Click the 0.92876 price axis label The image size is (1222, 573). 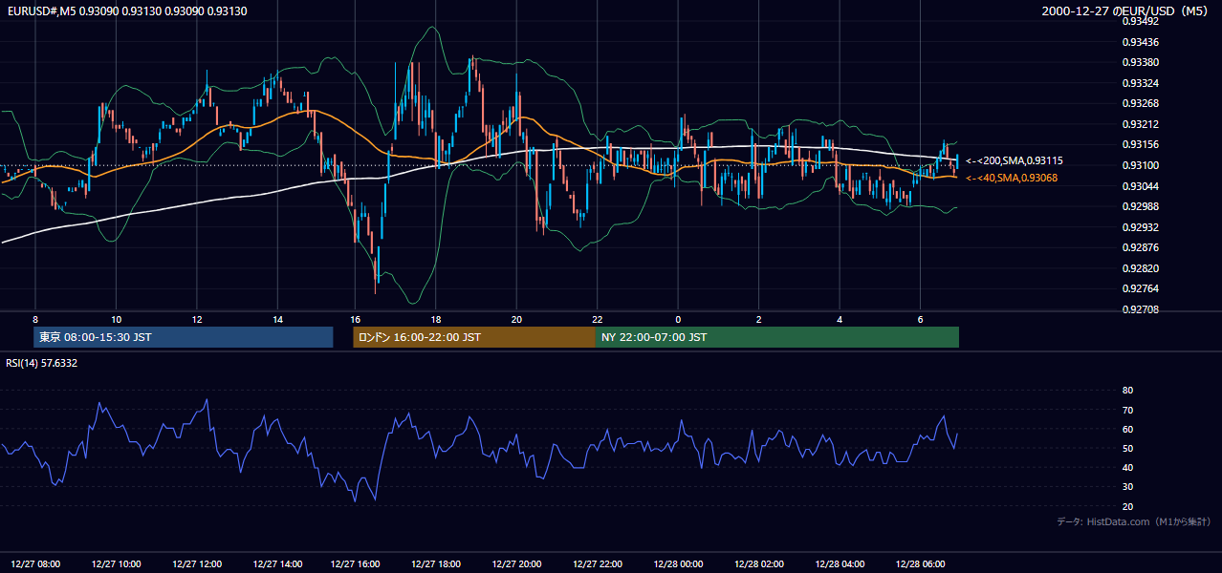pos(1140,248)
